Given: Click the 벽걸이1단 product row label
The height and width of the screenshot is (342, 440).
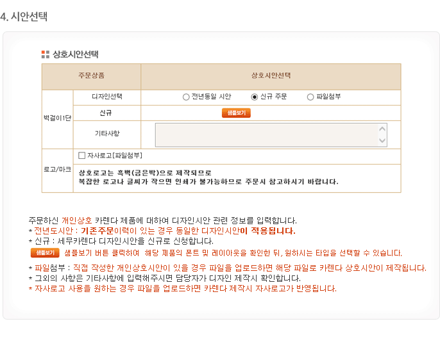Looking at the screenshot, I should tap(57, 118).
